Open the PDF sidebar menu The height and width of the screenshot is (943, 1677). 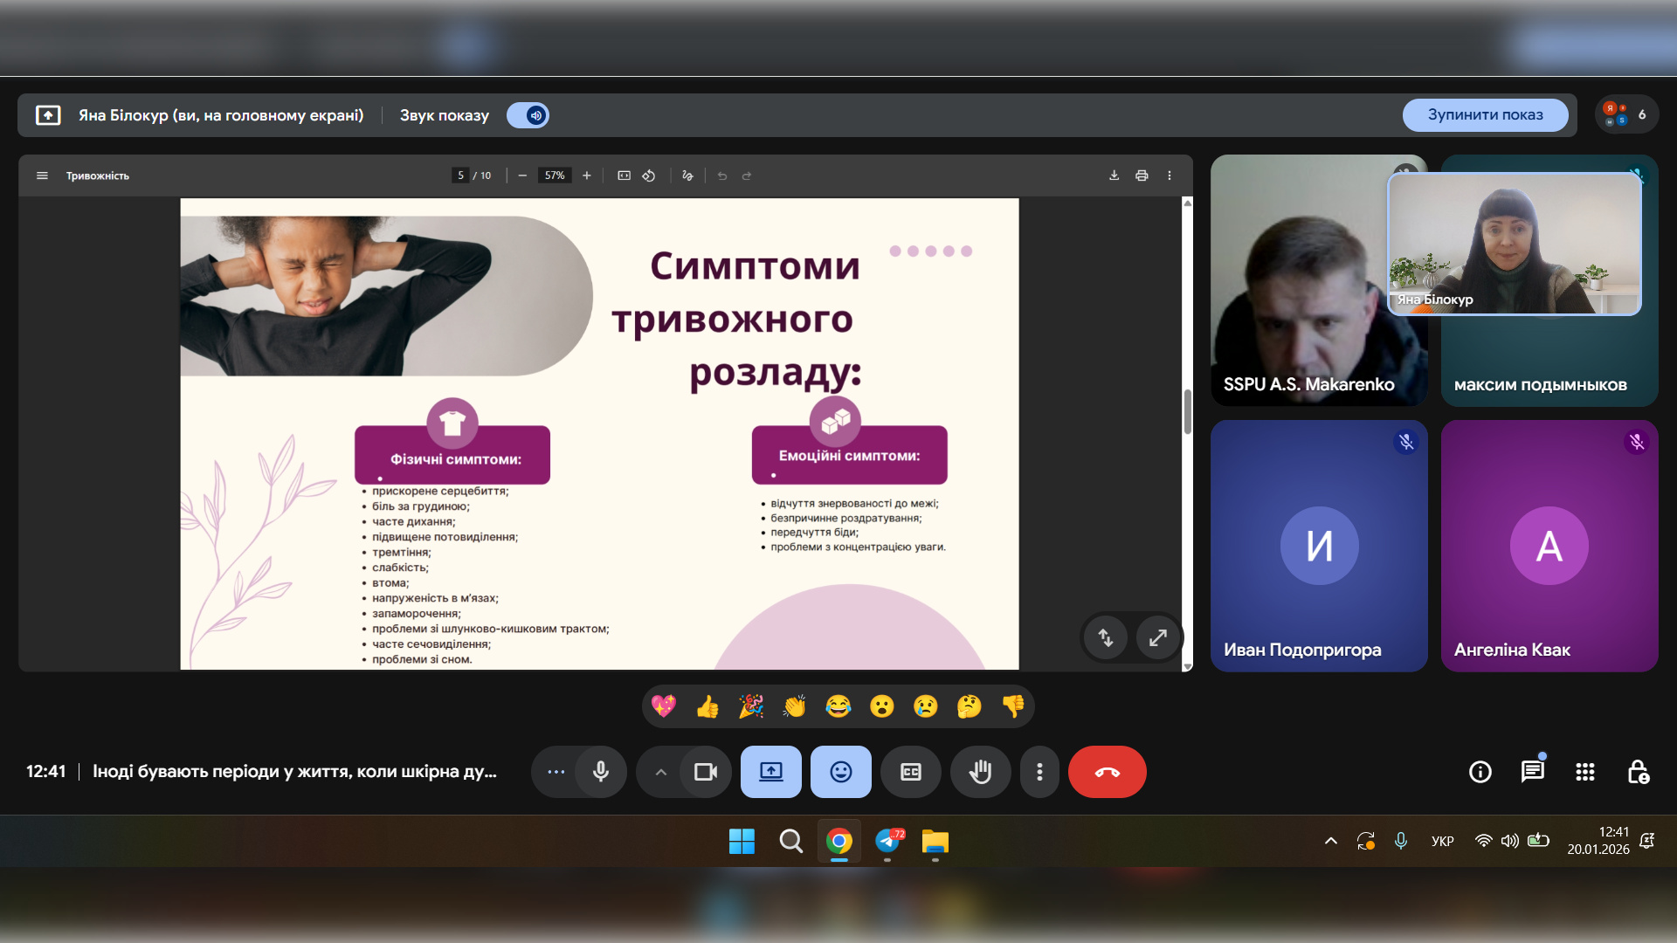coord(42,176)
